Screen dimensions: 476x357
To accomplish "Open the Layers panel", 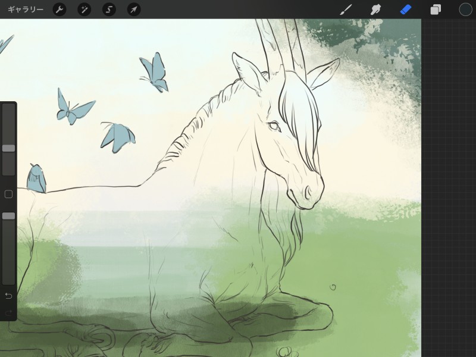I will point(436,10).
